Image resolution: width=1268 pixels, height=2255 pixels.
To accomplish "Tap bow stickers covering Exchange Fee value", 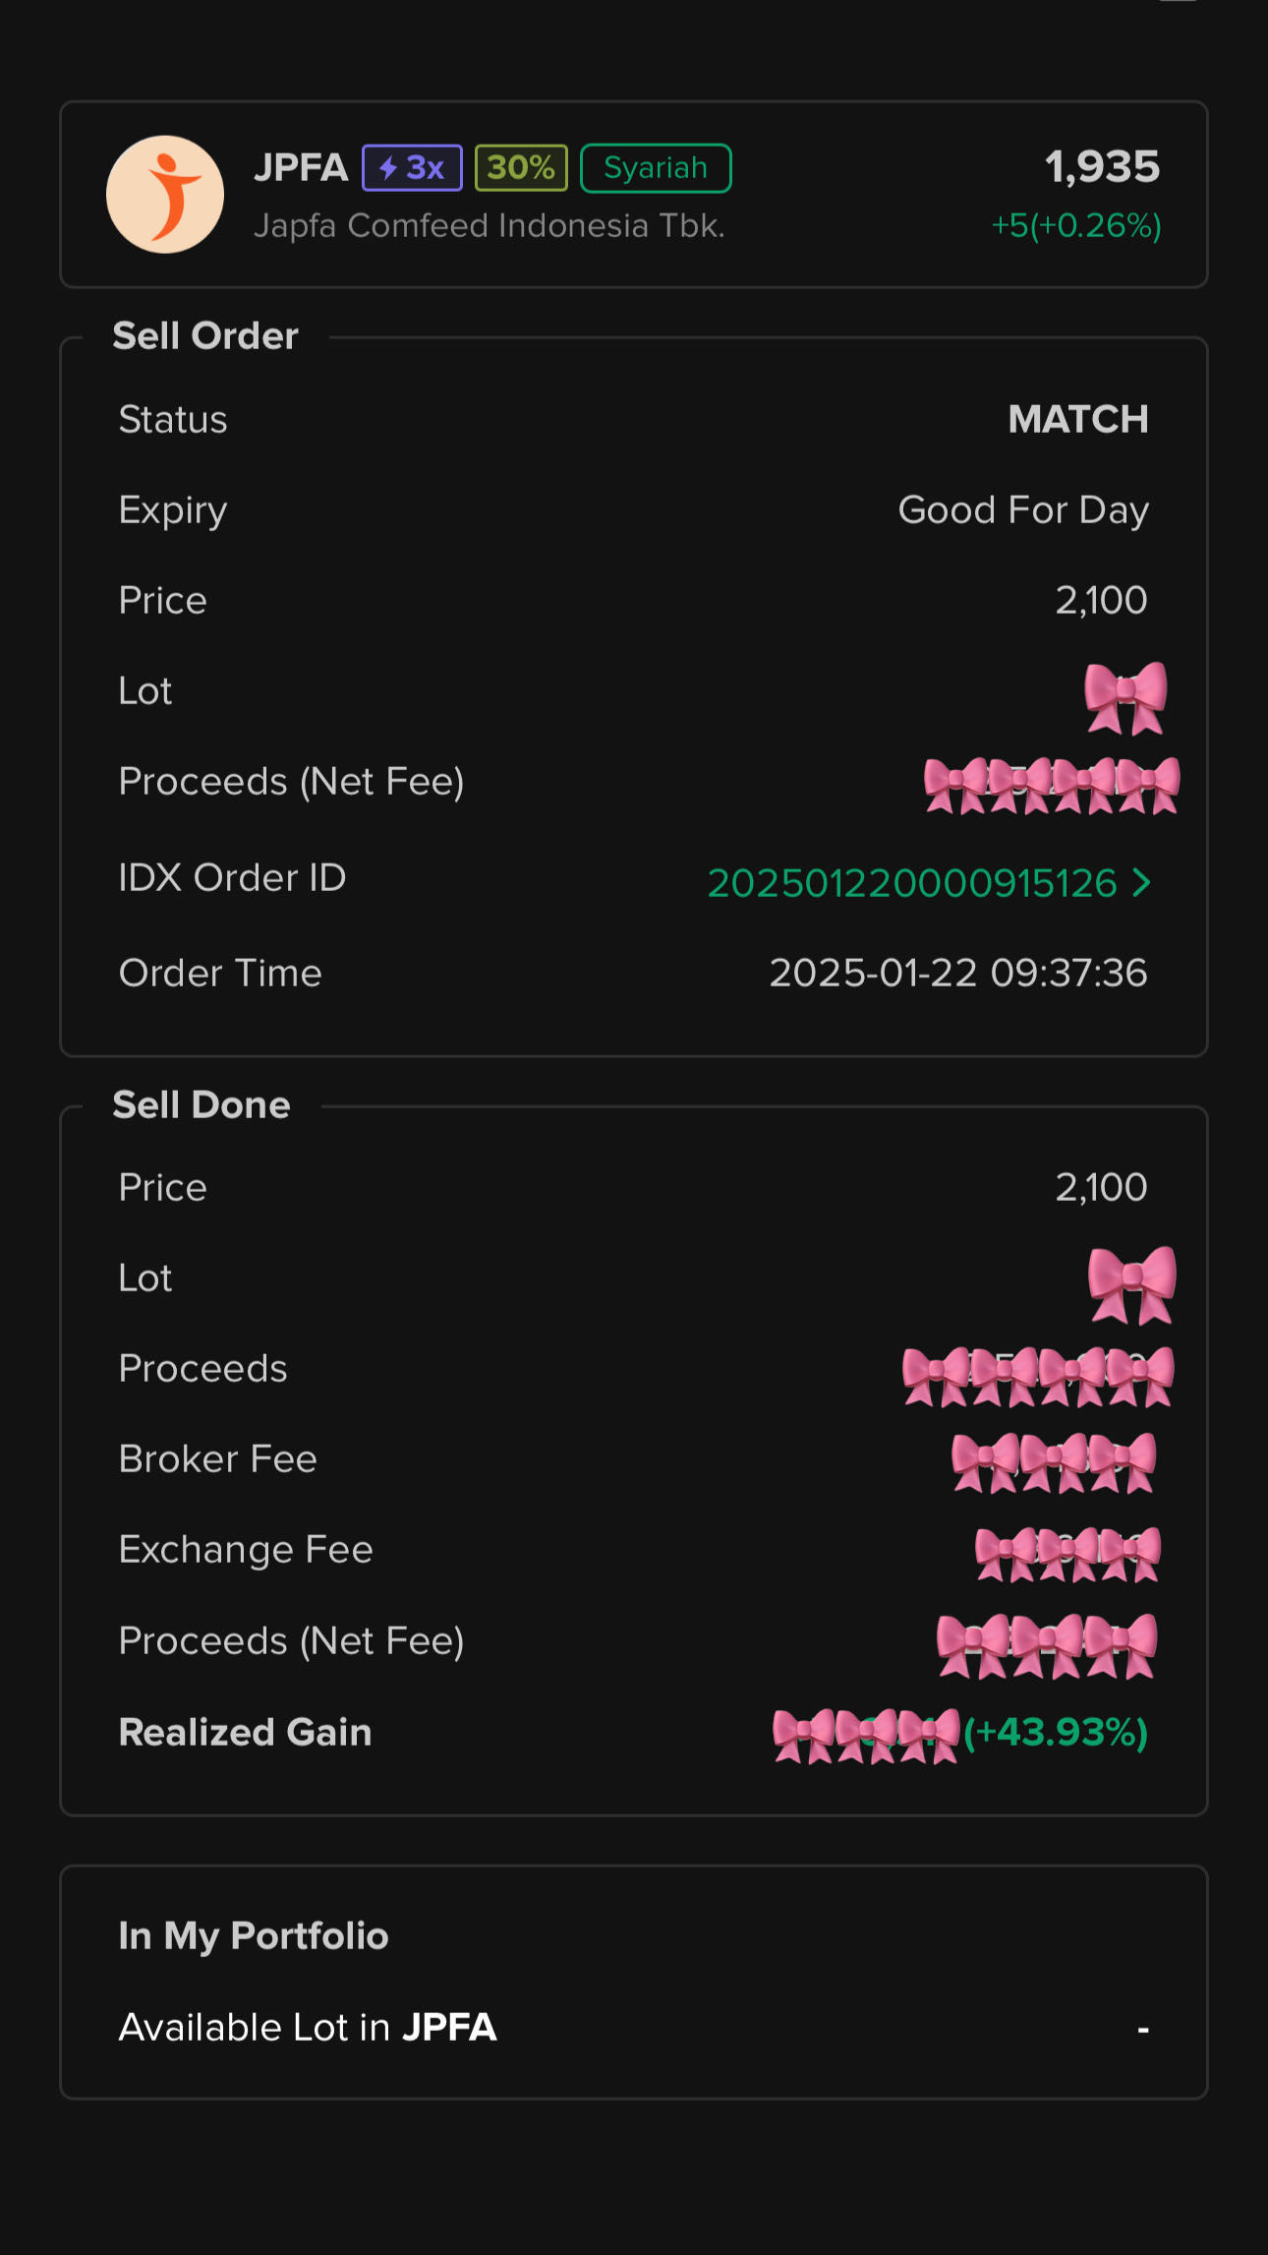I will pyautogui.click(x=1067, y=1553).
